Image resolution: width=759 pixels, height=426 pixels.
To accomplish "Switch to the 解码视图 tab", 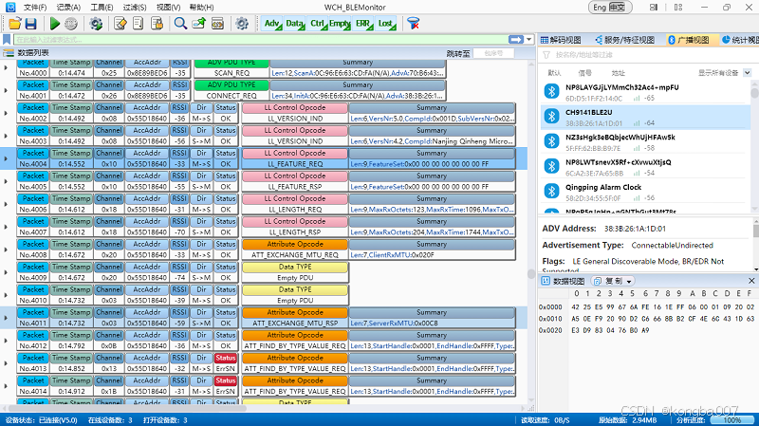I will pyautogui.click(x=561, y=40).
